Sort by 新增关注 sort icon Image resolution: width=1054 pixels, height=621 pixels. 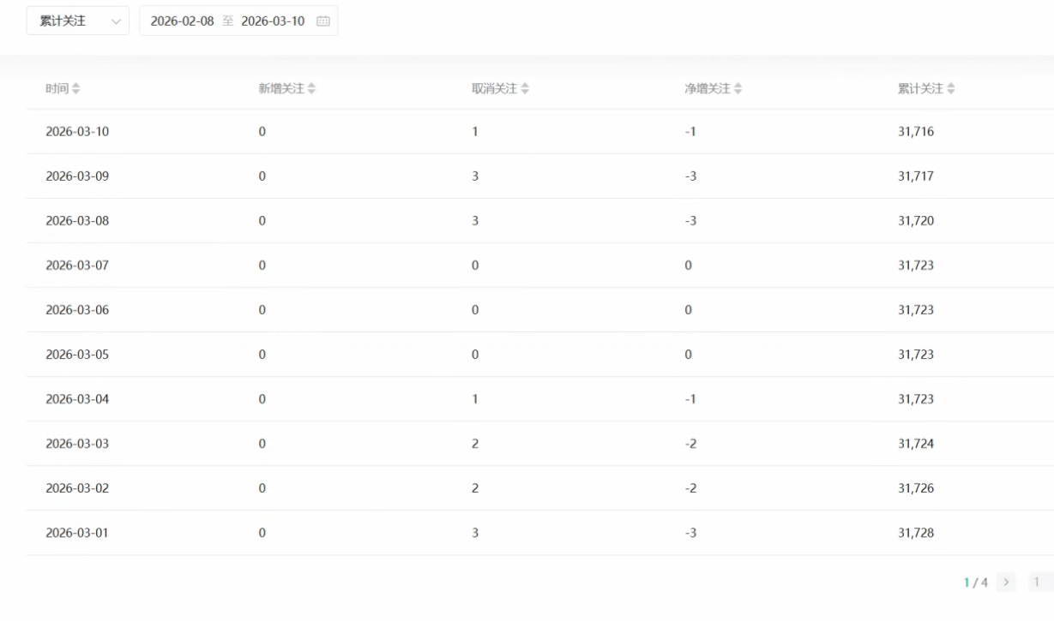click(311, 89)
